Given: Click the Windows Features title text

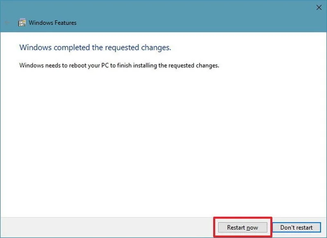Looking at the screenshot, I should pos(53,23).
